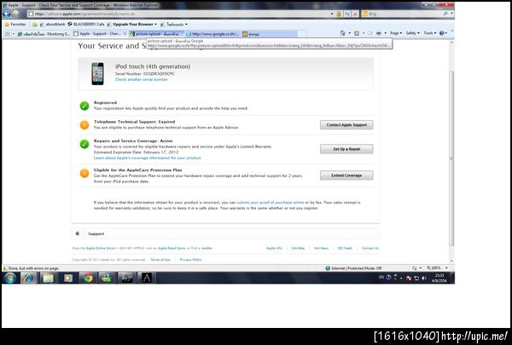Open the aboutblank favorites link
This screenshot has width=512, height=345.
[x=53, y=25]
